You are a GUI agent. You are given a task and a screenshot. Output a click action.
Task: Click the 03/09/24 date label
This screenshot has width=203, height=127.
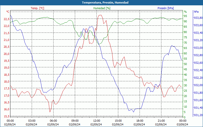tap(183, 124)
